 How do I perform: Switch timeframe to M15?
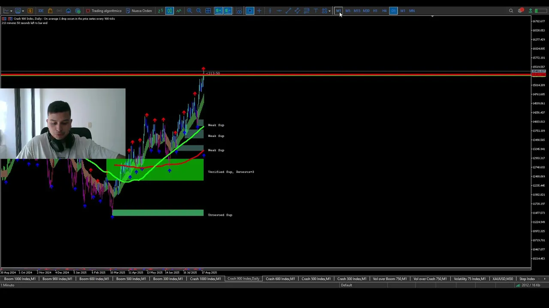point(357,11)
